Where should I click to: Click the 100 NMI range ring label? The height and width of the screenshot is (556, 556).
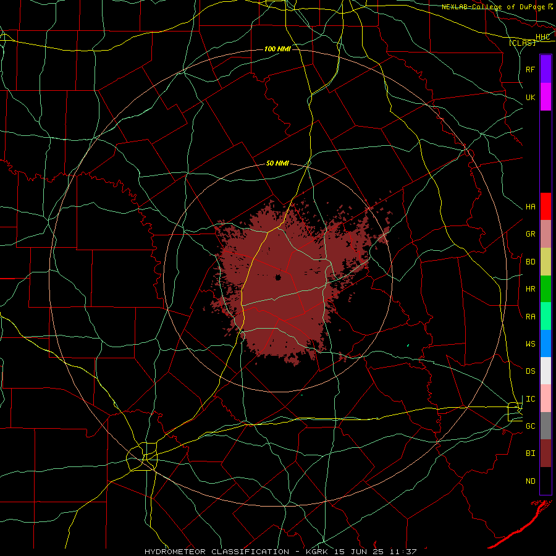[277, 49]
